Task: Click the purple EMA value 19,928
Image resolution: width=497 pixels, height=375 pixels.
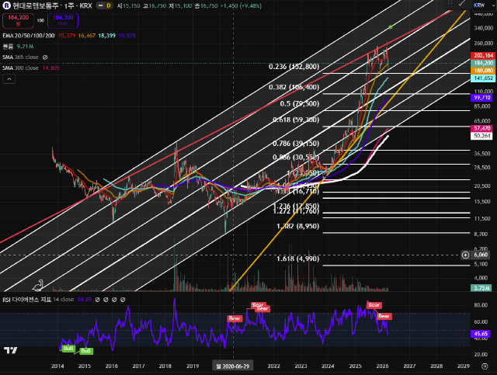Action: (x=127, y=36)
